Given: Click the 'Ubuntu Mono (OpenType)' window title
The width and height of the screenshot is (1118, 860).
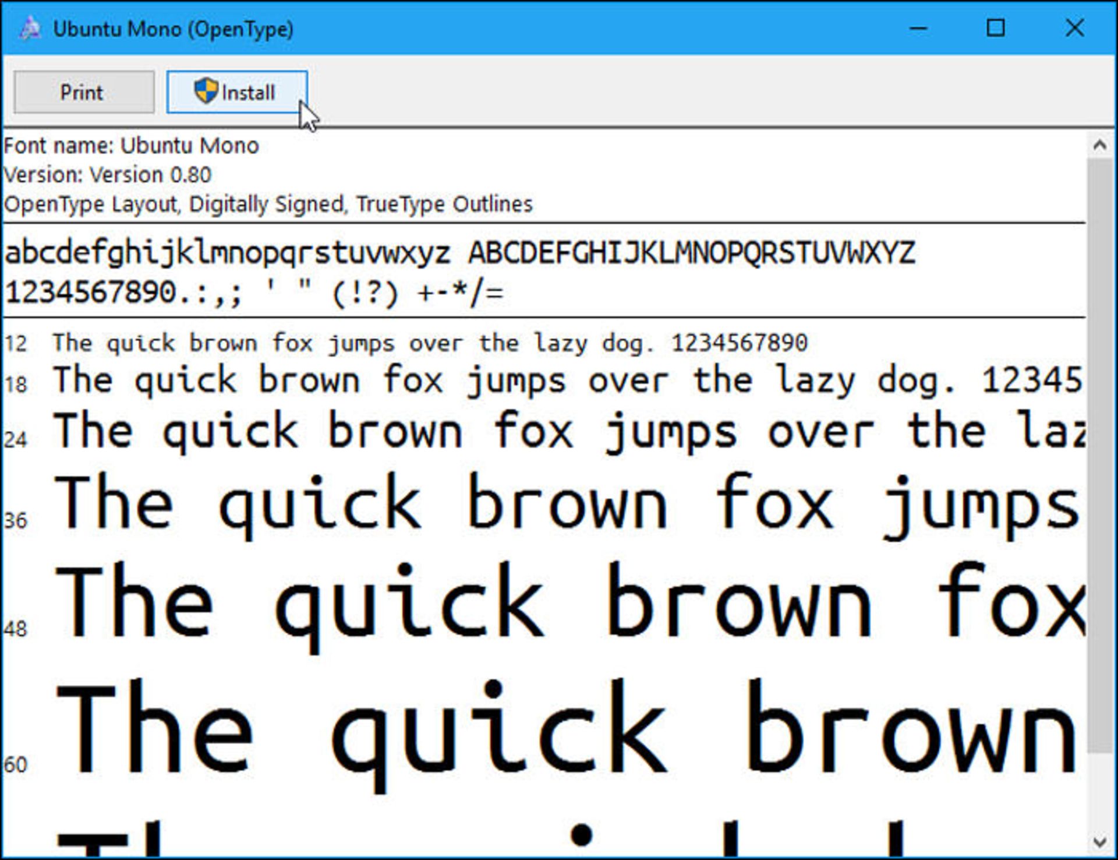Looking at the screenshot, I should (173, 29).
